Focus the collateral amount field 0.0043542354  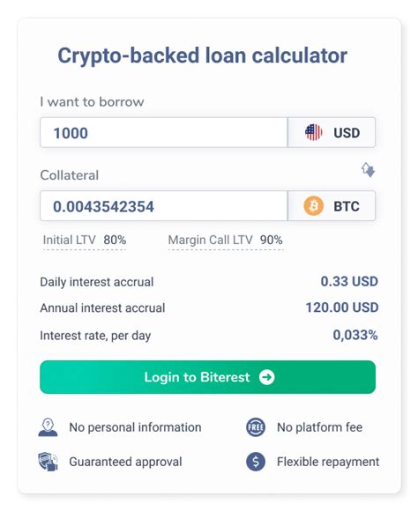coord(164,206)
